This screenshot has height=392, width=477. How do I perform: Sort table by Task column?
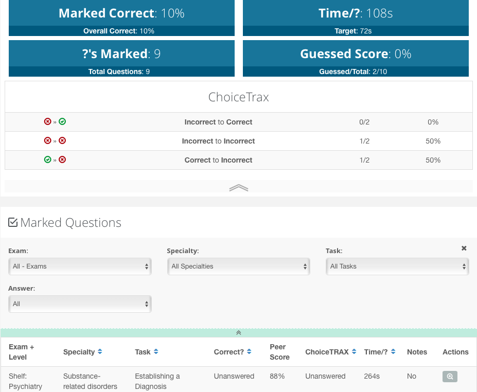155,352
